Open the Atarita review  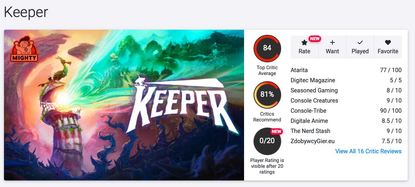pos(299,70)
